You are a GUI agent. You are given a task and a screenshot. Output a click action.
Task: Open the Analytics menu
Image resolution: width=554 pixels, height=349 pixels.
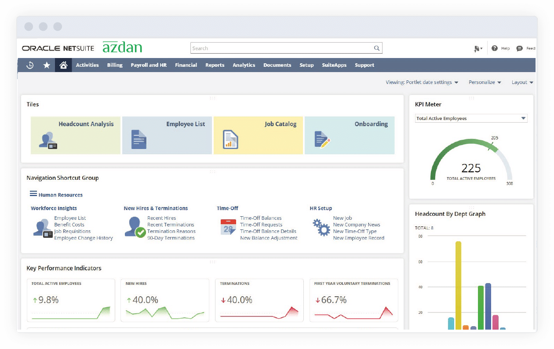pos(244,65)
